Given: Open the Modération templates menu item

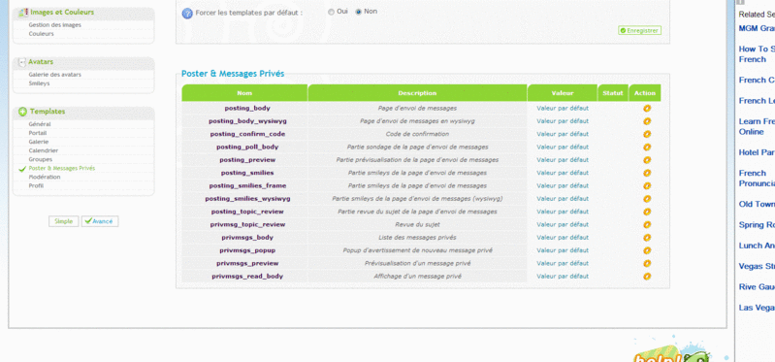Looking at the screenshot, I should (x=45, y=177).
